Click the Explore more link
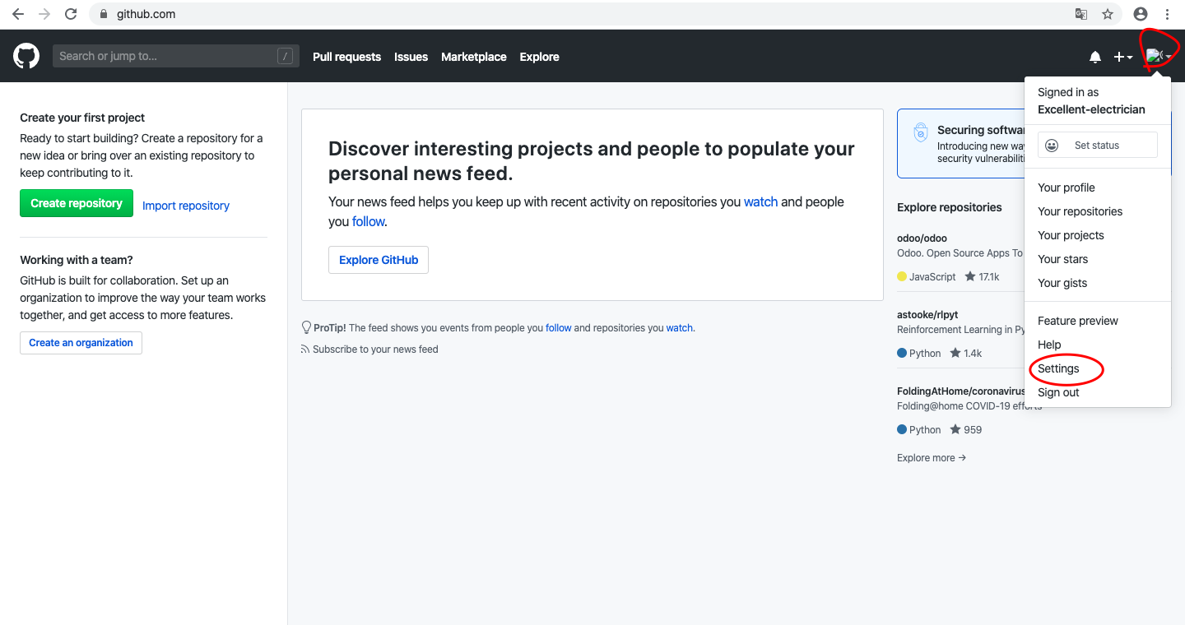The image size is (1185, 625). pyautogui.click(x=932, y=458)
